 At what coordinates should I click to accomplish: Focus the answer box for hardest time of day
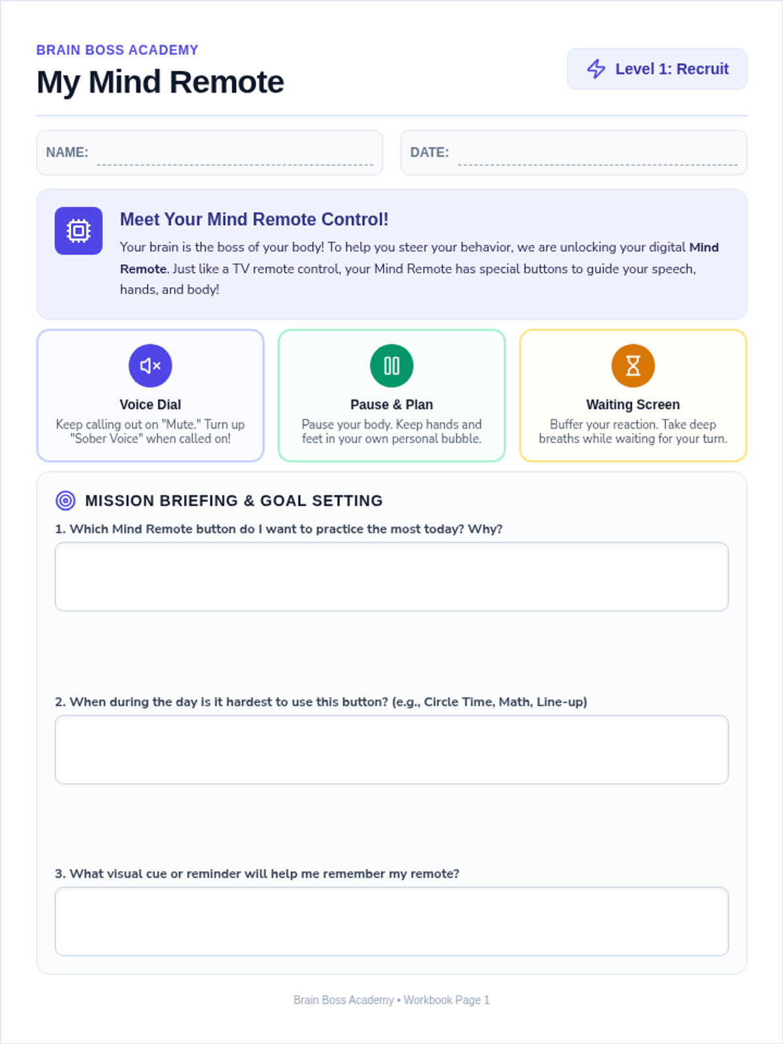[x=391, y=750]
